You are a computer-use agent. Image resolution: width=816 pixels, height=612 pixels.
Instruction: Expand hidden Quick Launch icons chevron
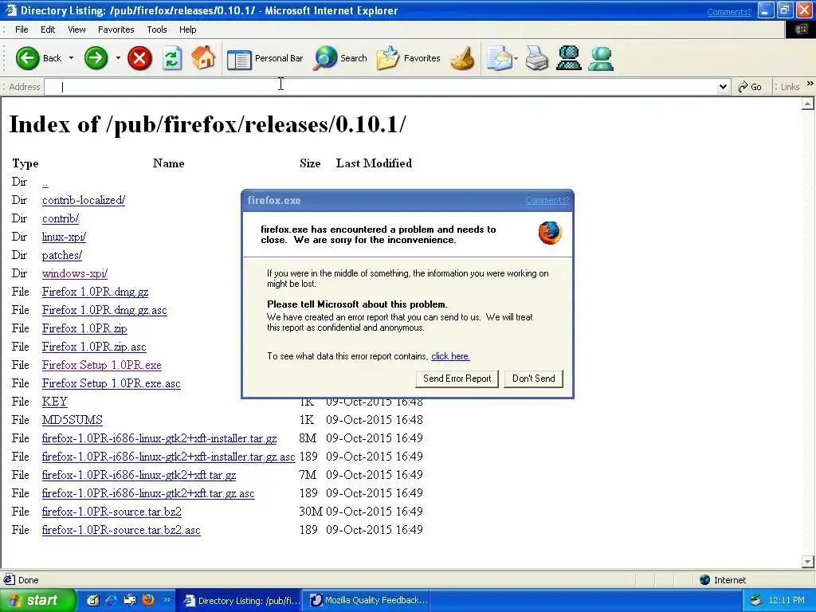click(x=167, y=600)
